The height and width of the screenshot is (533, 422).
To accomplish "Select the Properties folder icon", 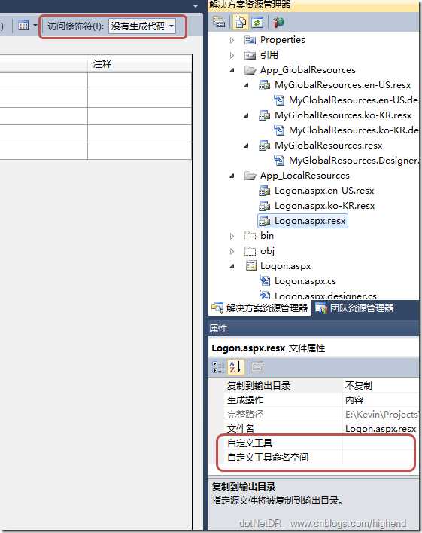I will (250, 40).
